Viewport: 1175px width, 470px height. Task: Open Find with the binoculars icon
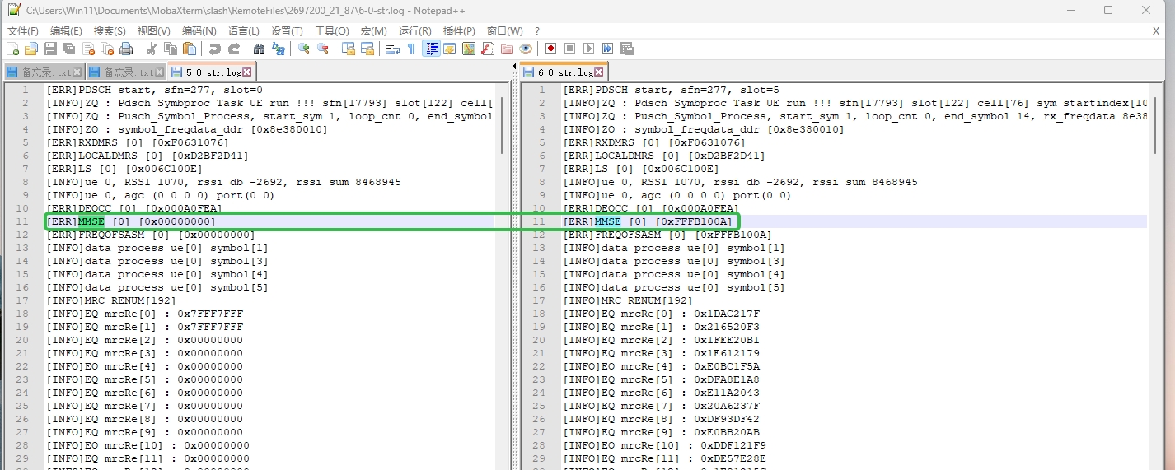tap(259, 49)
